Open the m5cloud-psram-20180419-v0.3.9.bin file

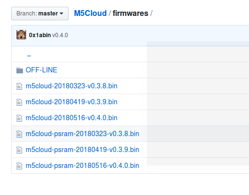click(82, 150)
